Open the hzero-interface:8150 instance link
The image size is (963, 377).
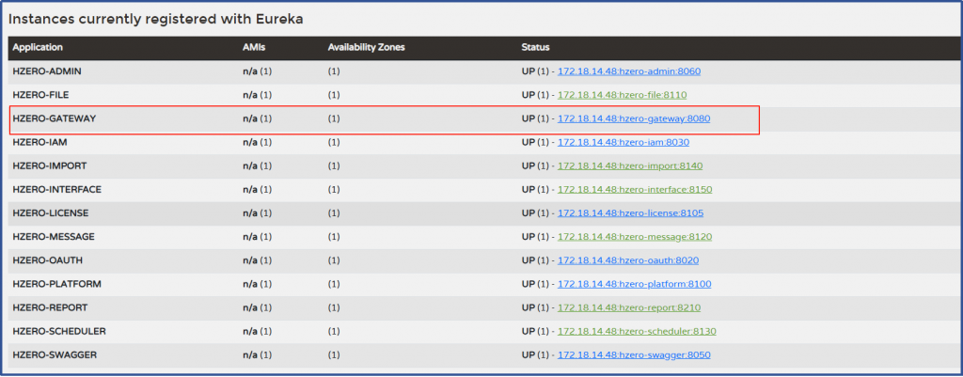click(635, 189)
